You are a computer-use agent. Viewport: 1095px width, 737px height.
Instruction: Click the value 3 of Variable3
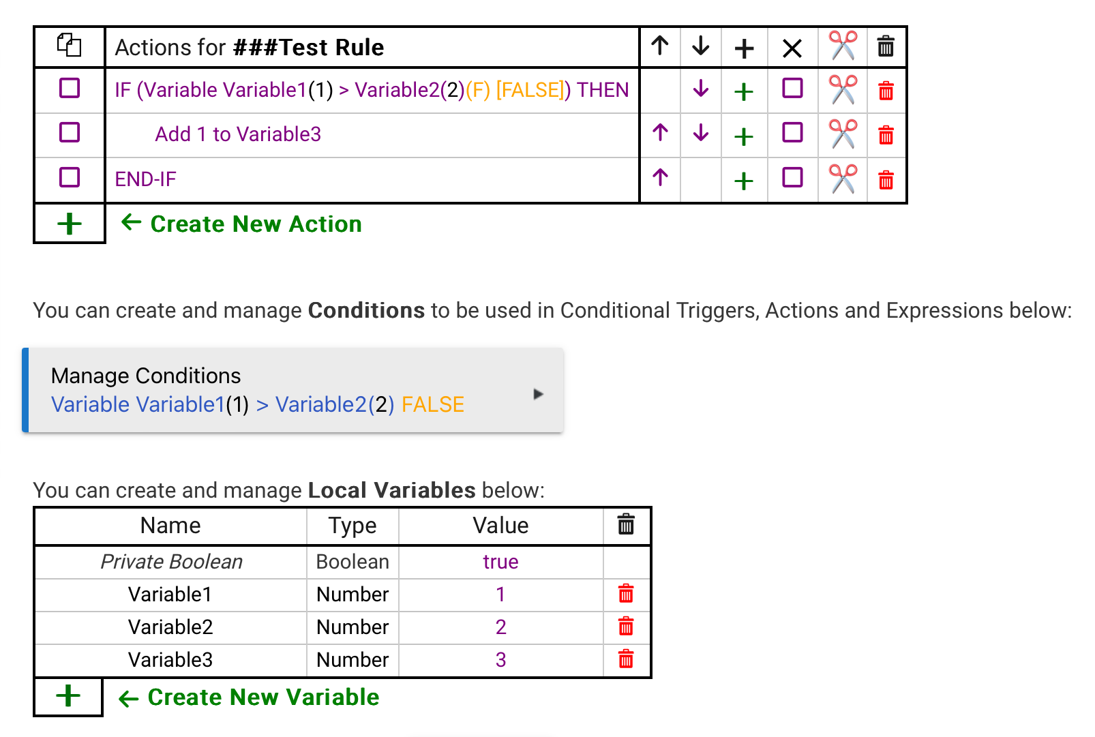click(x=500, y=660)
